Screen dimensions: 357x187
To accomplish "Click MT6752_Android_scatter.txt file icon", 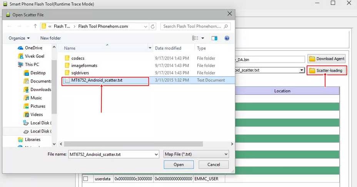I will (x=67, y=80).
